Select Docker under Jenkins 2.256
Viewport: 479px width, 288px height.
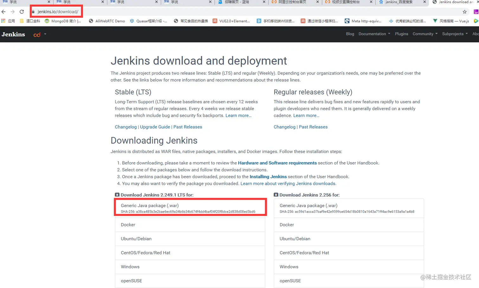pos(349,225)
